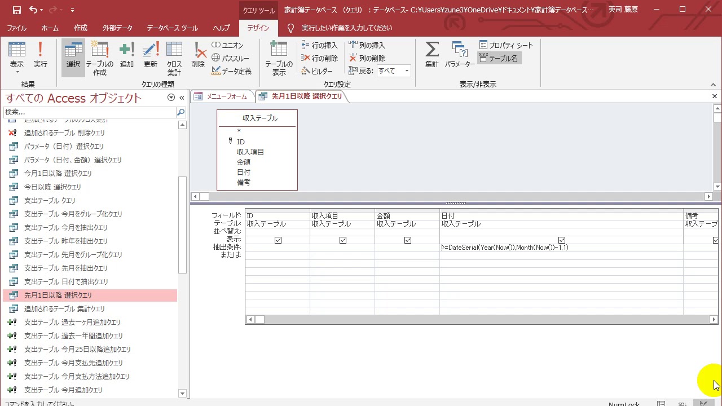This screenshot has width=722, height=406.
Task: Choose the ユニオン union query option
Action: point(228,45)
